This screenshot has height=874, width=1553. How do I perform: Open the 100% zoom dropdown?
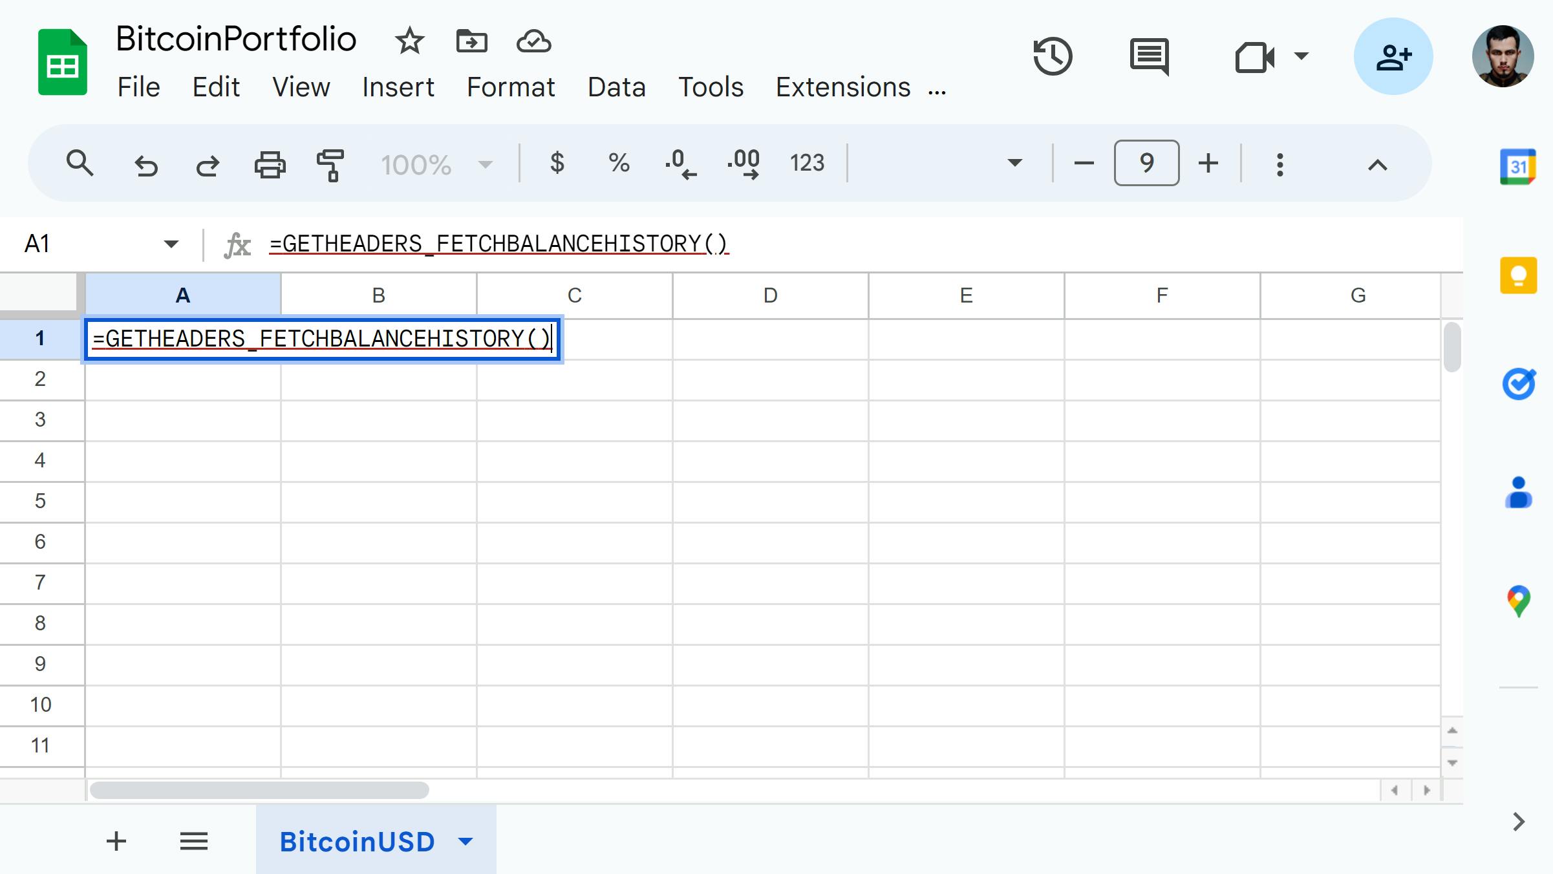[436, 165]
